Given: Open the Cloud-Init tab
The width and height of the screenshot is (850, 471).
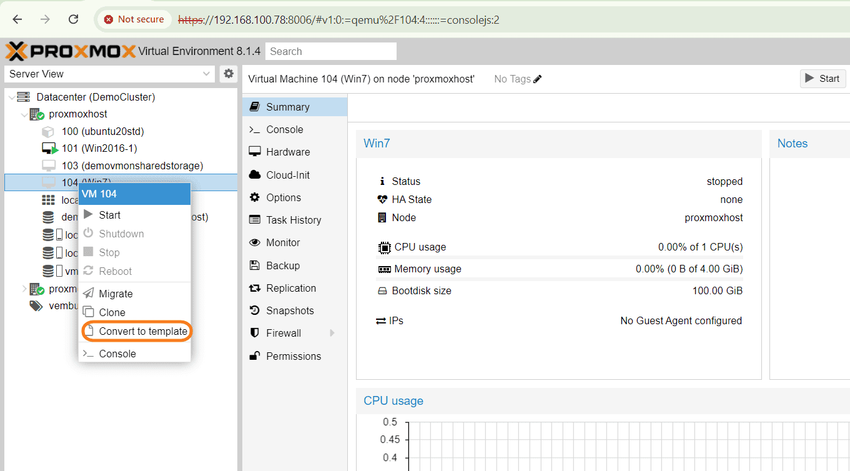Looking at the screenshot, I should 295,175.
